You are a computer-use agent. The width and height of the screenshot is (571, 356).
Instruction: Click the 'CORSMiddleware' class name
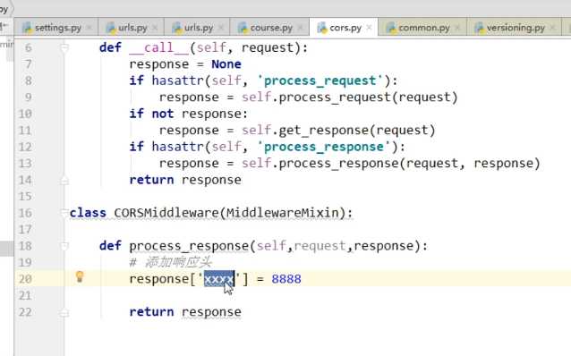coord(166,213)
